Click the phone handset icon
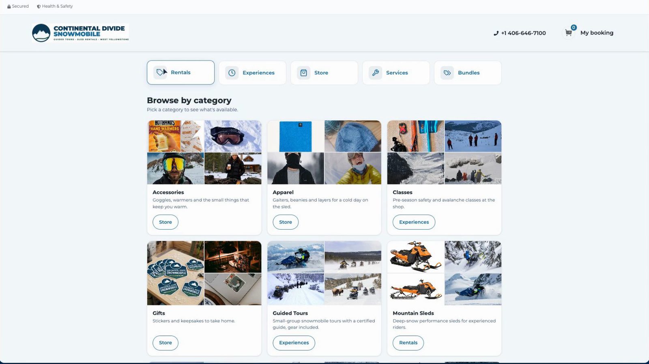 tap(496, 33)
